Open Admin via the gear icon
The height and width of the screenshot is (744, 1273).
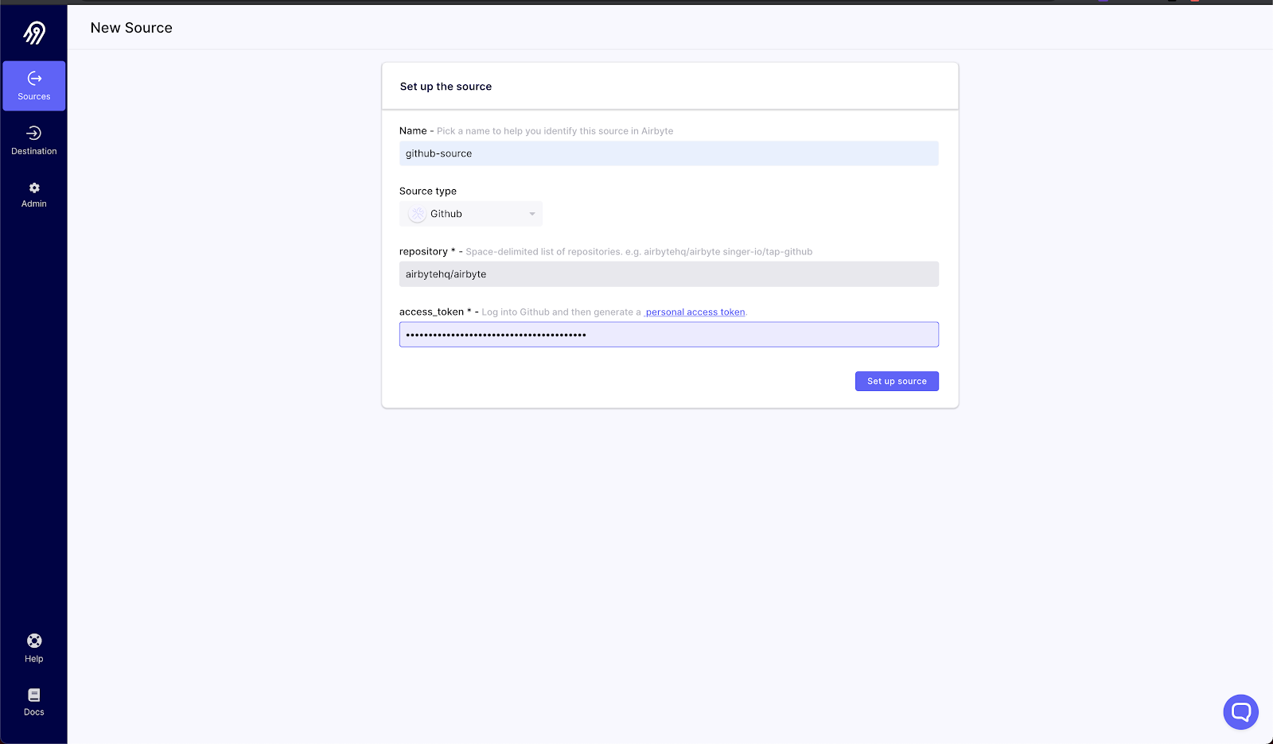pyautogui.click(x=33, y=188)
